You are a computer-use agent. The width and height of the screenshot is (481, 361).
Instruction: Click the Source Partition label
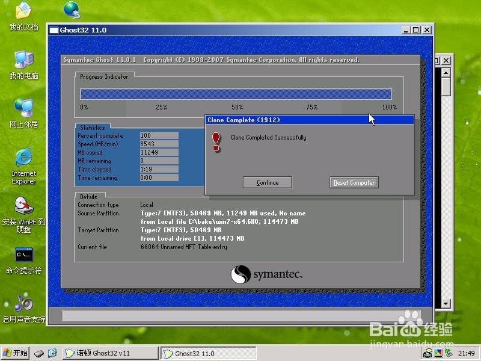click(x=98, y=213)
